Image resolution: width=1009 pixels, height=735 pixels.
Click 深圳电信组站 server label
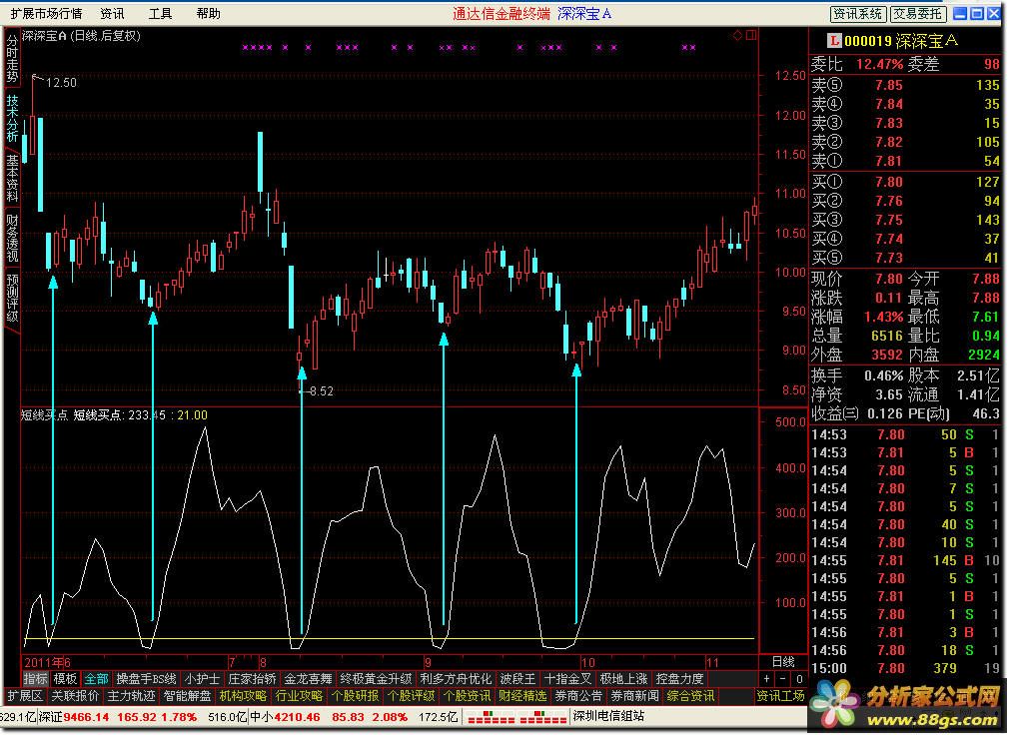pyautogui.click(x=608, y=716)
